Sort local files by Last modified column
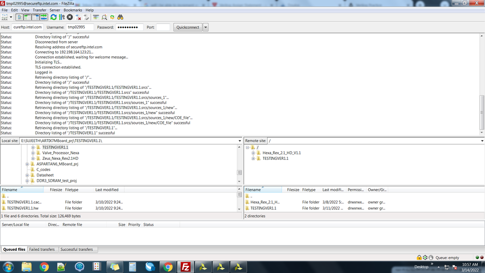Image resolution: width=485 pixels, height=273 pixels. [109, 190]
